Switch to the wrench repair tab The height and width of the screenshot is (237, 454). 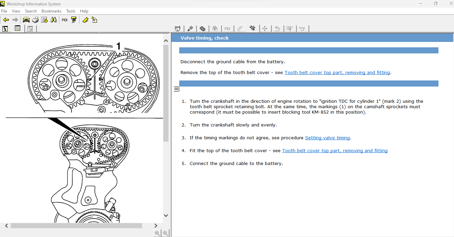[190, 29]
